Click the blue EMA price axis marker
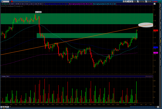The width and height of the screenshot is (162, 109). [156, 47]
